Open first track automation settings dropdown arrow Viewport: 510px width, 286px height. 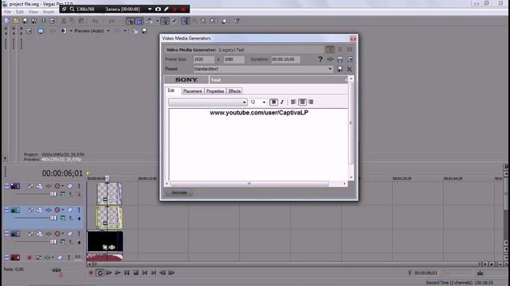63,186
